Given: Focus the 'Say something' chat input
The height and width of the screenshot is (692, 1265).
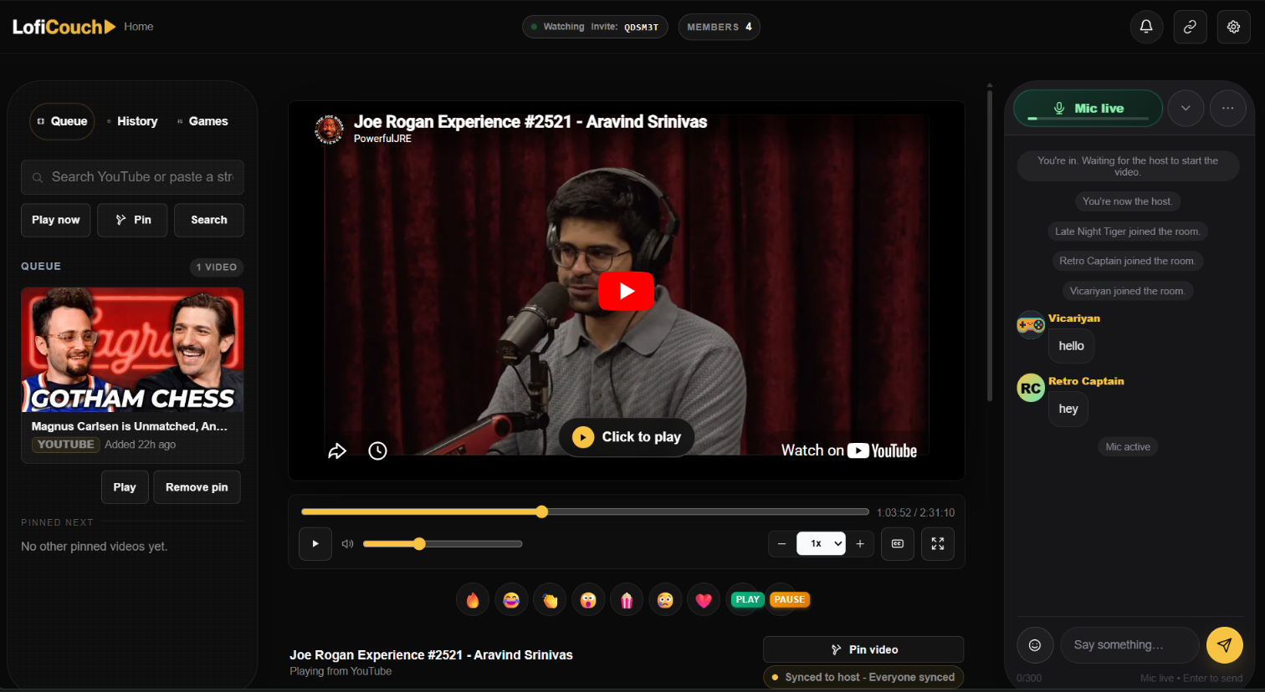Looking at the screenshot, I should pos(1130,644).
